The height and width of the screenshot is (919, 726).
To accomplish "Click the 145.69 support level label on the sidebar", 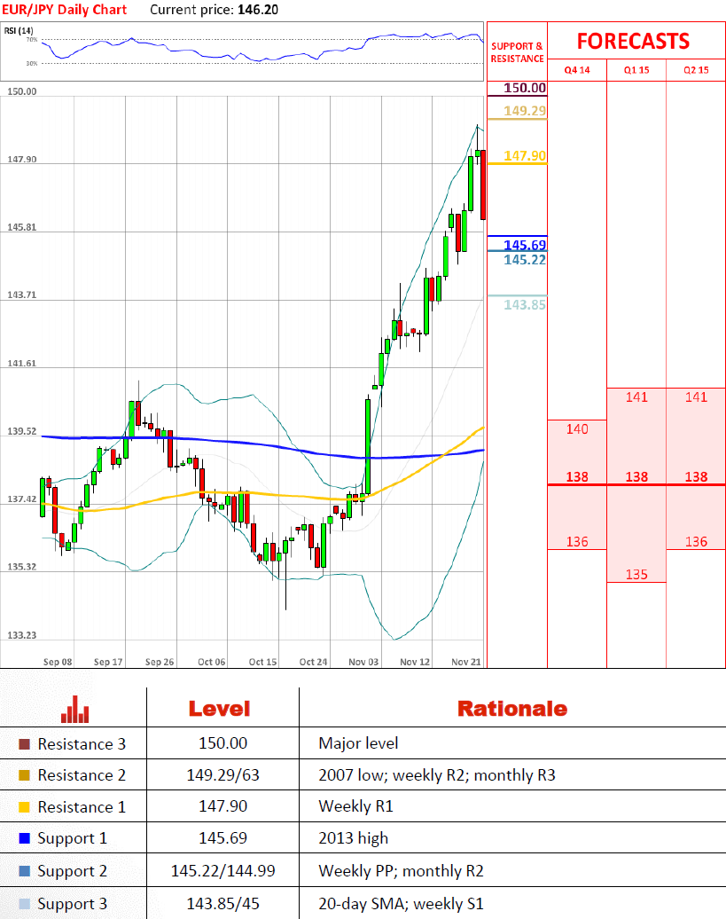I will pyautogui.click(x=525, y=245).
